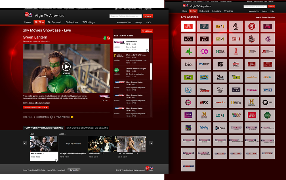Click the Help link in top bar
The width and height of the screenshot is (286, 180).
140,9
